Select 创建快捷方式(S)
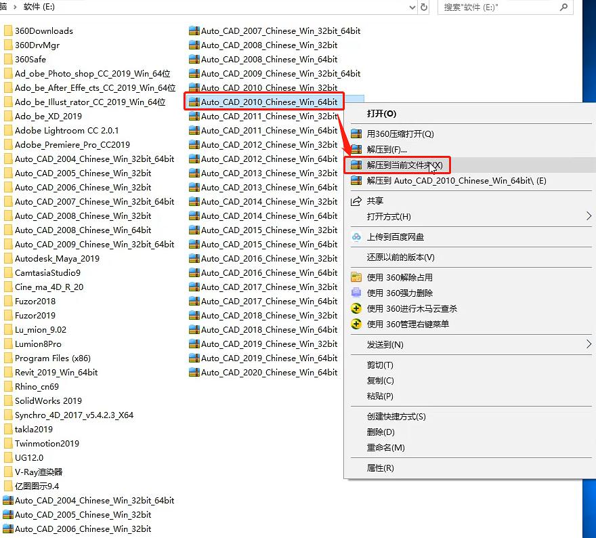The height and width of the screenshot is (538, 596). pos(396,416)
